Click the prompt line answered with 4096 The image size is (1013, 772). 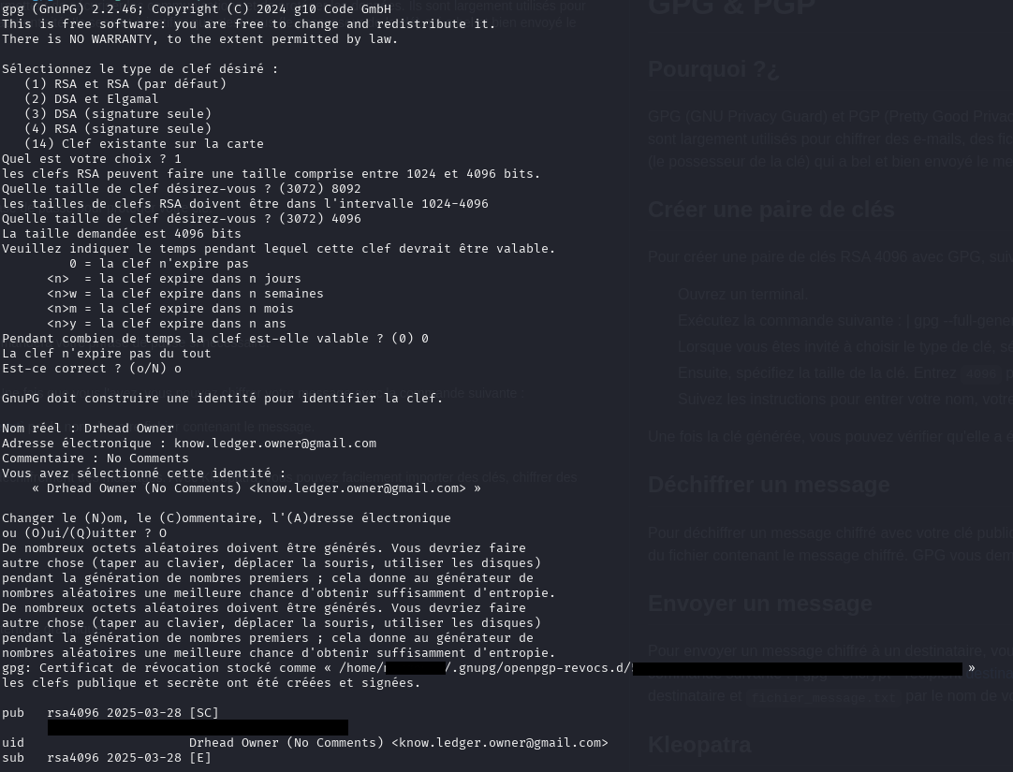tap(181, 219)
